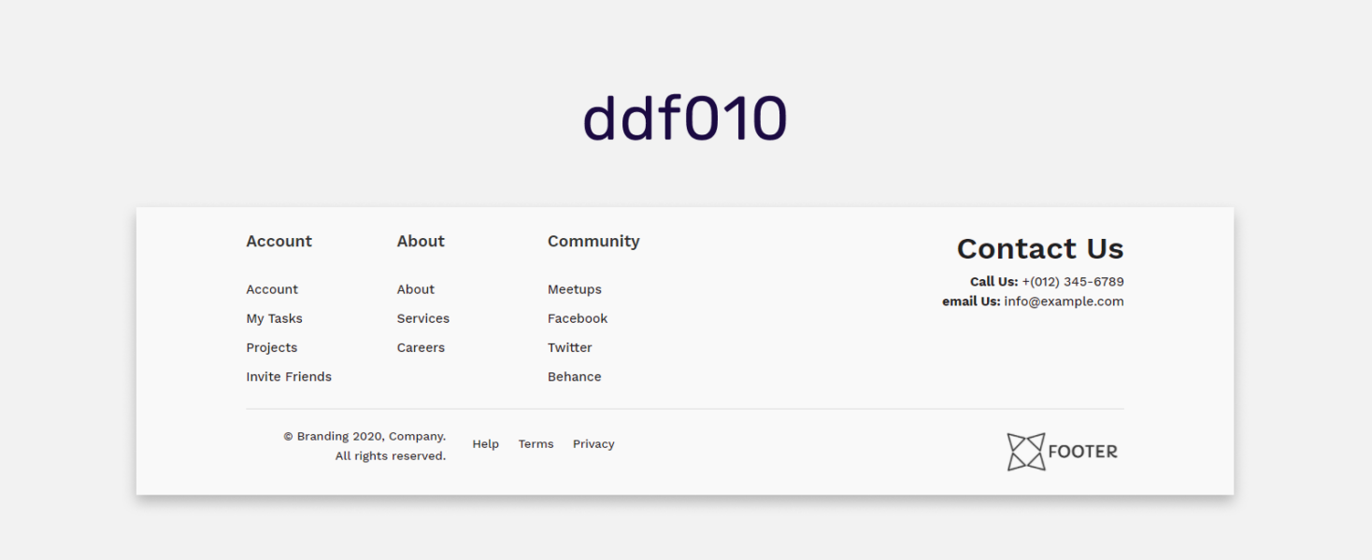Visit the Twitter link
The image size is (1372, 560).
click(x=570, y=347)
